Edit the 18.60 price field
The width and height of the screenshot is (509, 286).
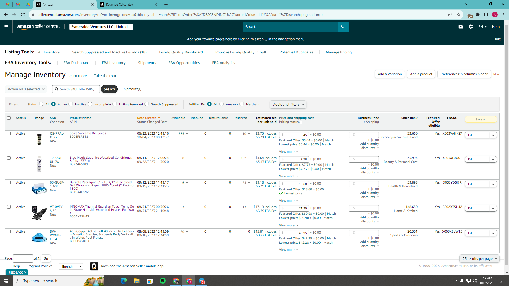point(294,184)
